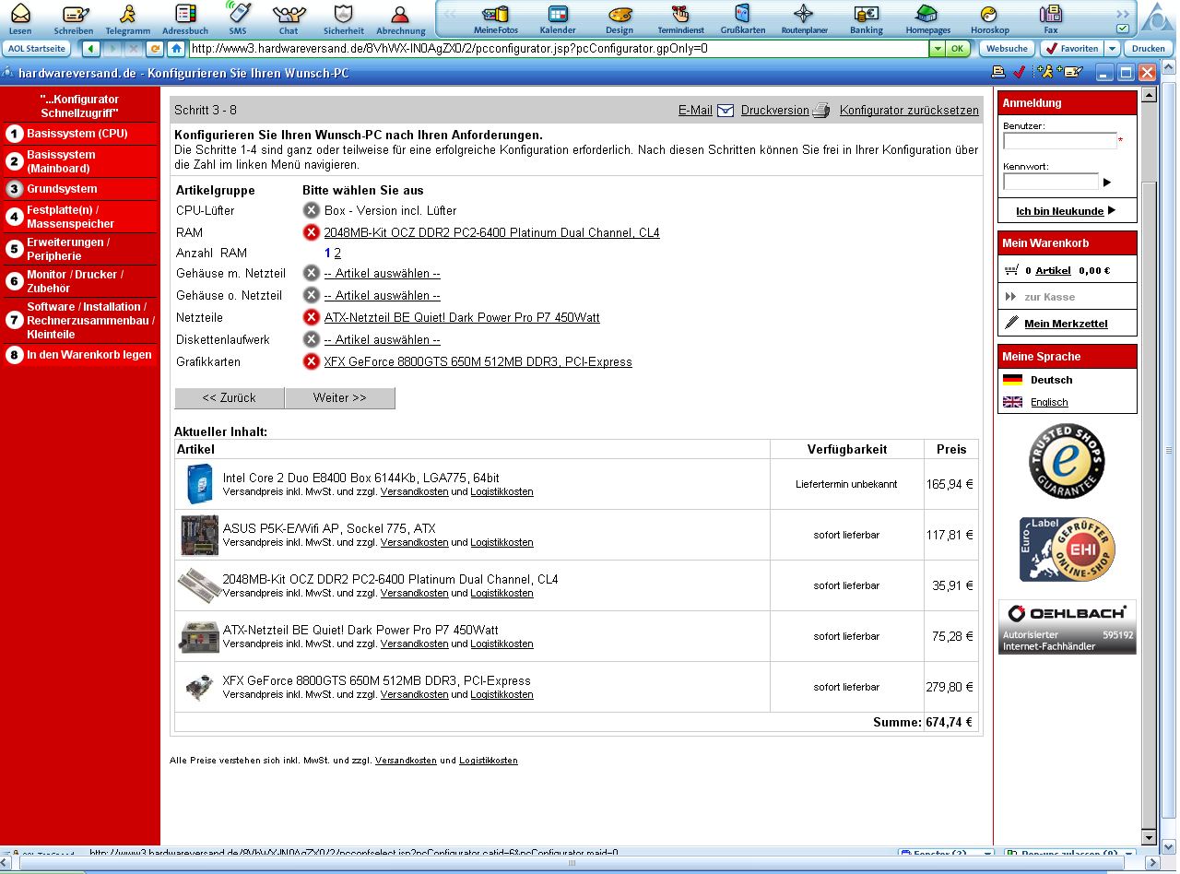Click the Weiter >> button
Viewport: 1180px width, 874px height.
pos(340,398)
